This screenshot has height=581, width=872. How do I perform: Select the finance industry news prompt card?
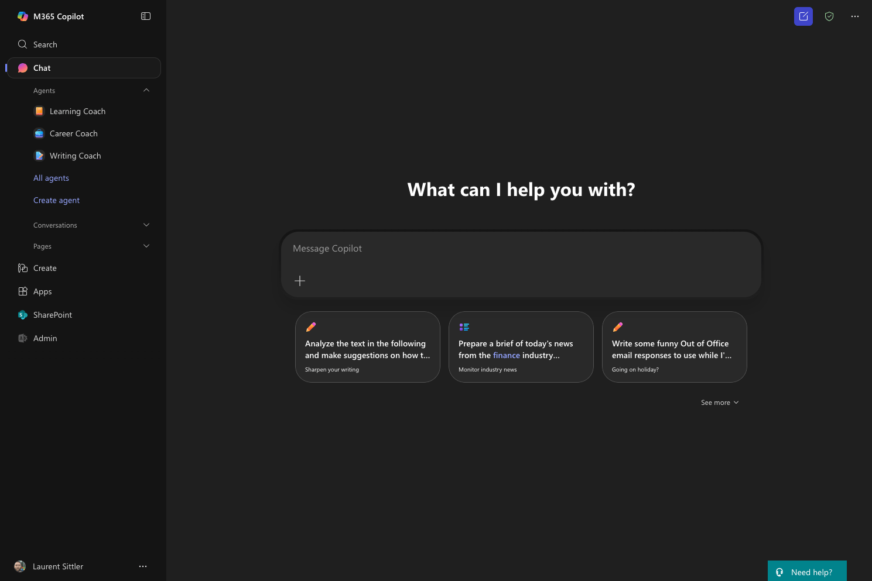click(x=521, y=347)
